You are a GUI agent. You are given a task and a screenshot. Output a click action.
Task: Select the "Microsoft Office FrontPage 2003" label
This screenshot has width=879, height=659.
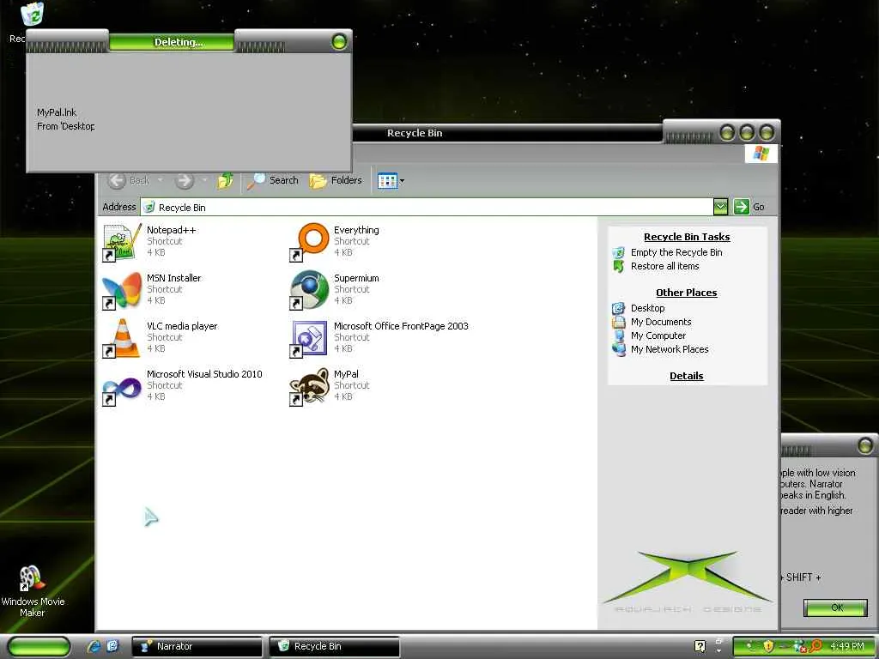point(401,326)
